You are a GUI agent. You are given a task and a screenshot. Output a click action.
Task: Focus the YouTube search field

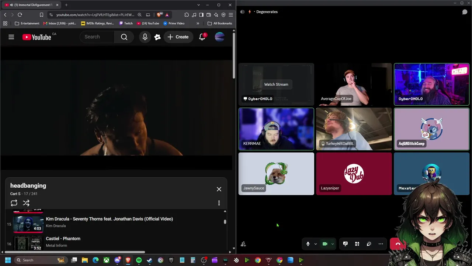(x=98, y=37)
